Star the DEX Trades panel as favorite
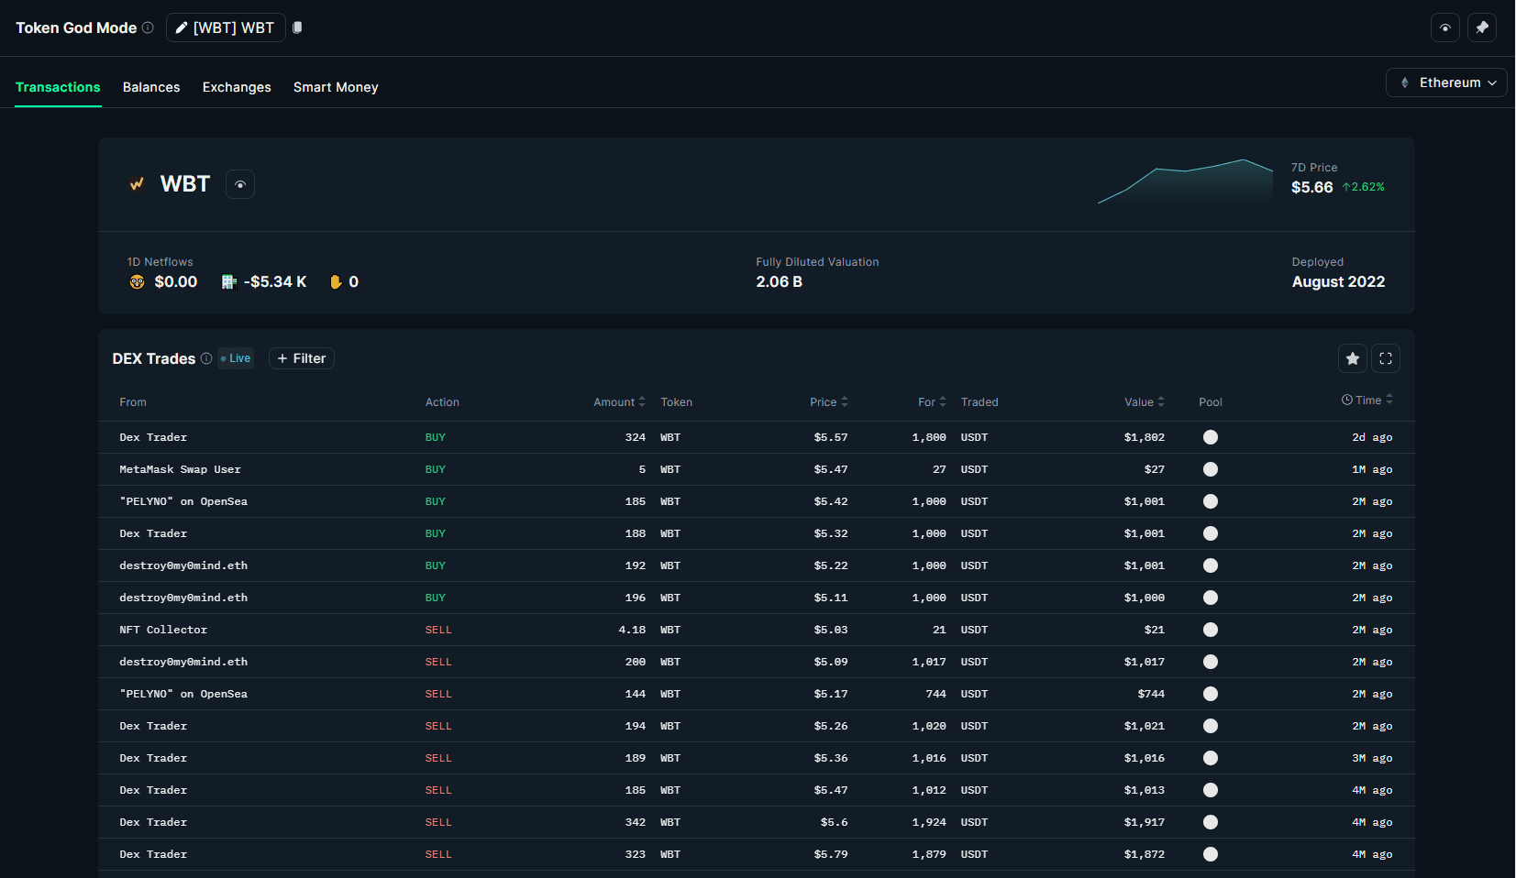Screen dimensions: 1516x878 1352,358
